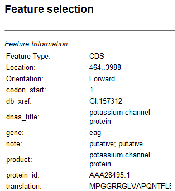Click the db_xref field label

pos(19,101)
